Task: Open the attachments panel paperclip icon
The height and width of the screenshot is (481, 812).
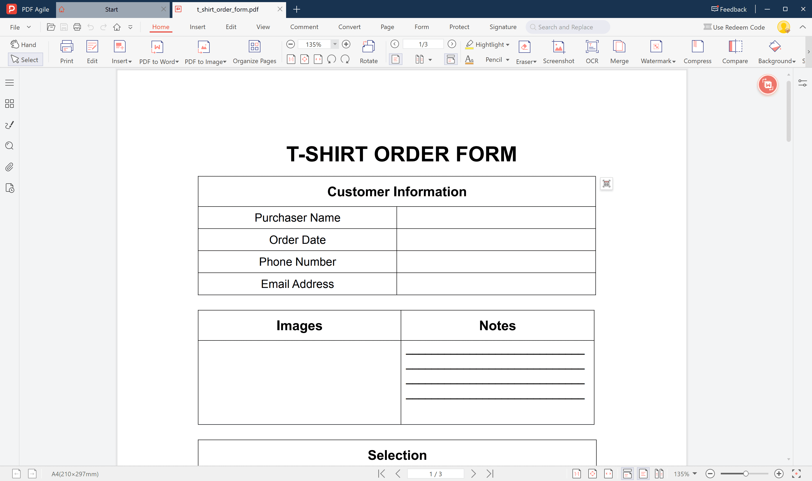Action: 10,167
